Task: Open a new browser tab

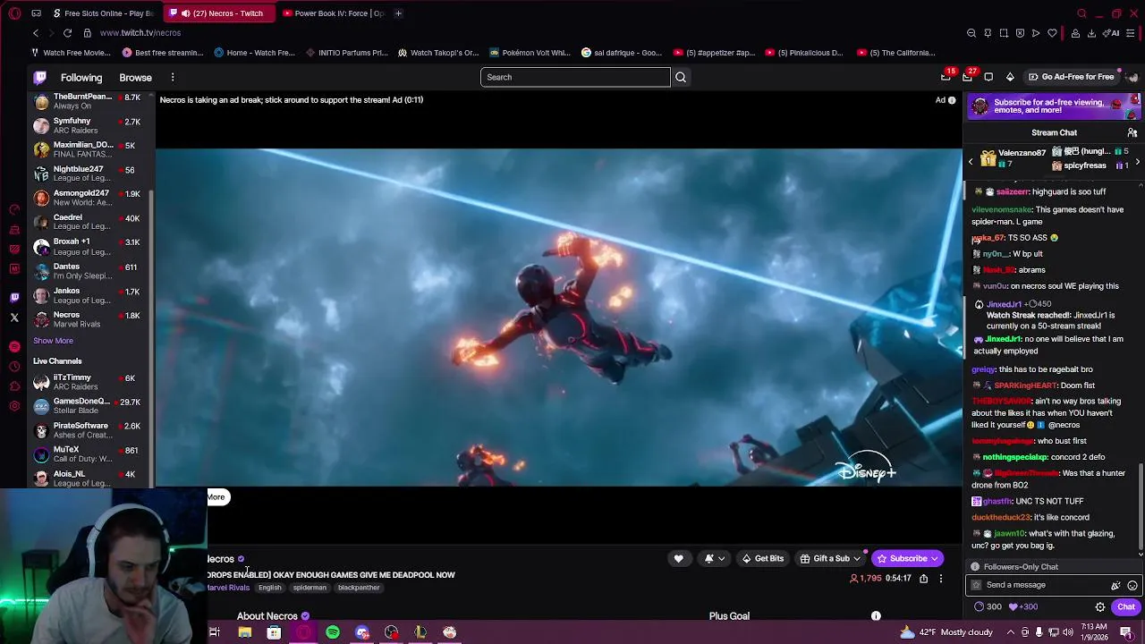Action: click(398, 13)
